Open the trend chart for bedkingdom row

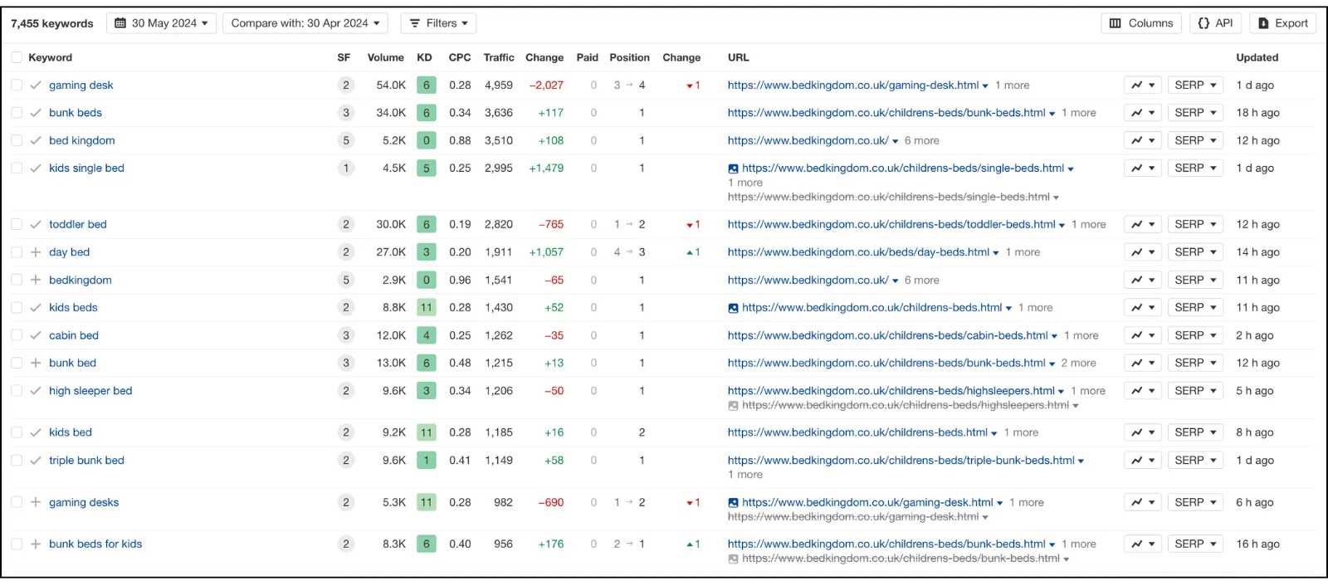coord(1143,280)
